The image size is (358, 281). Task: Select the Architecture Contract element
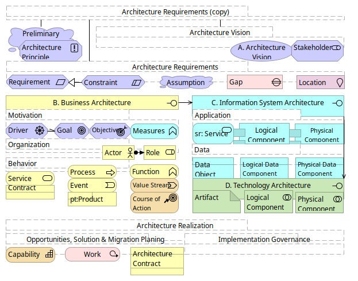click(x=157, y=261)
